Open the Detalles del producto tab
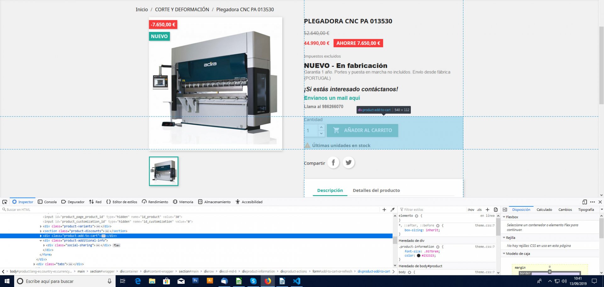Image resolution: width=604 pixels, height=287 pixels. pyautogui.click(x=376, y=190)
